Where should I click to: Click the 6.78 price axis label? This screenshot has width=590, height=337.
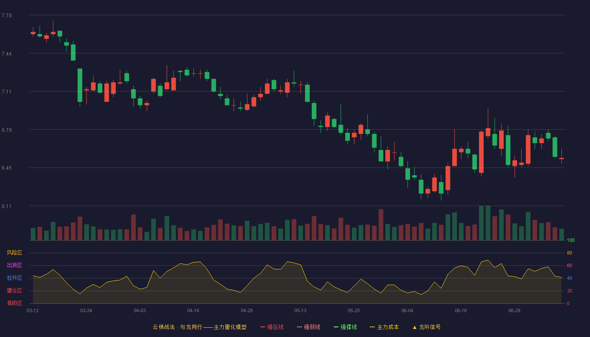7,130
